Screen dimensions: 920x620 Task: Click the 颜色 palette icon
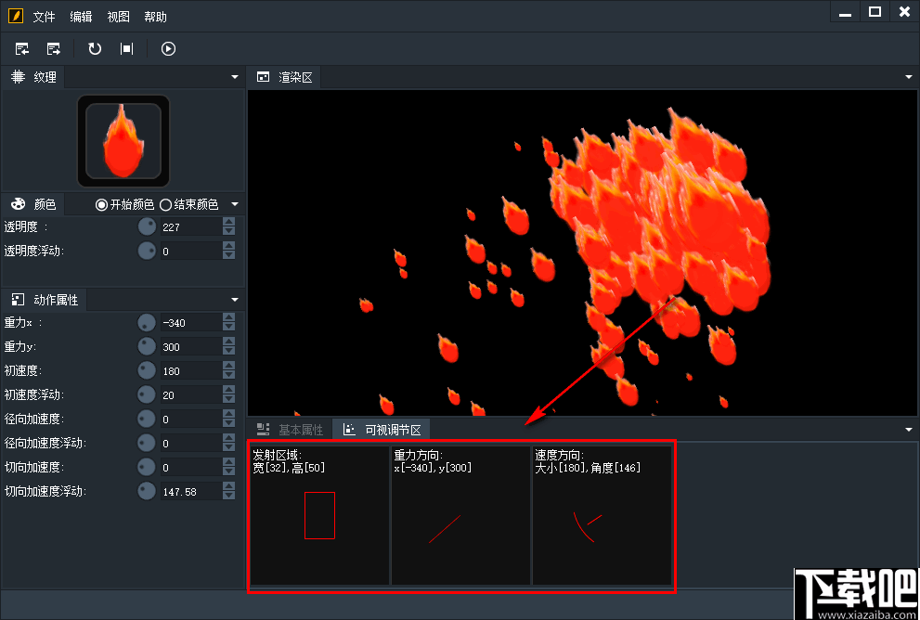click(x=19, y=204)
